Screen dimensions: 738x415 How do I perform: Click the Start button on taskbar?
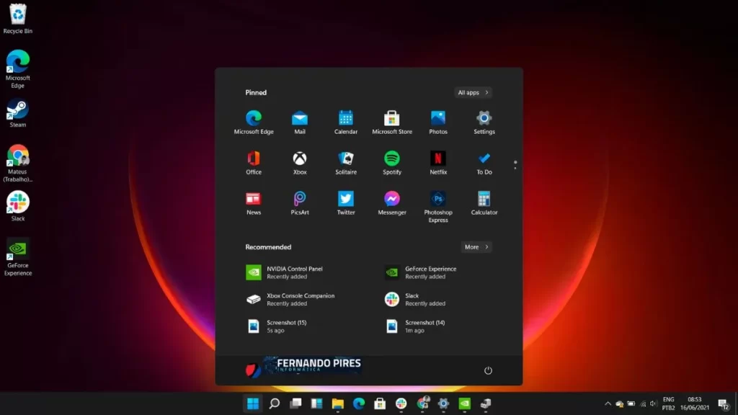(x=253, y=403)
